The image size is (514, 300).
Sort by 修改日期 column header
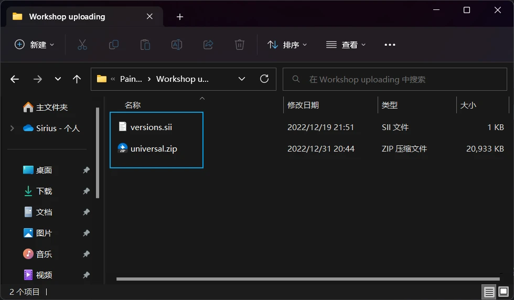(303, 105)
